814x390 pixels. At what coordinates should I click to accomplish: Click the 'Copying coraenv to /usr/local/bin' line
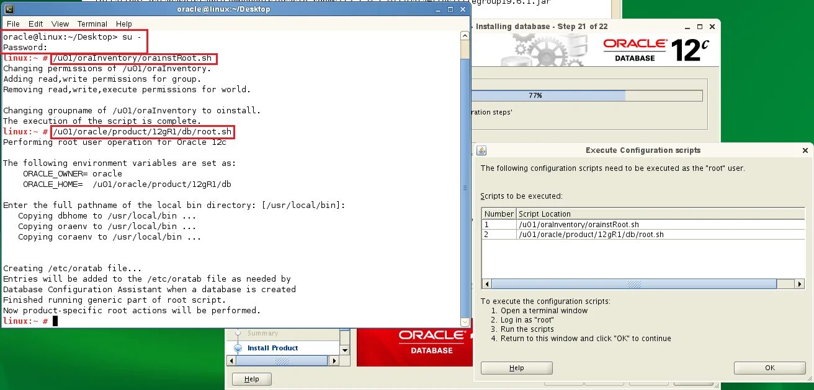pyautogui.click(x=110, y=237)
